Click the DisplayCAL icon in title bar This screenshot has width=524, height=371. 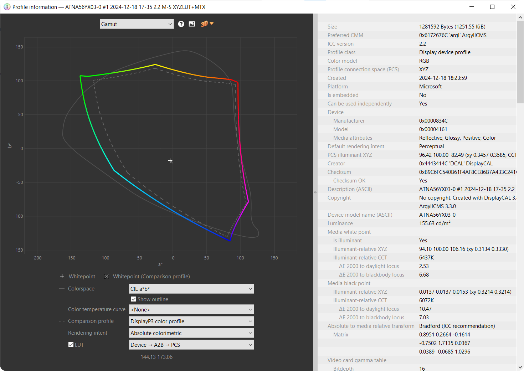7,7
